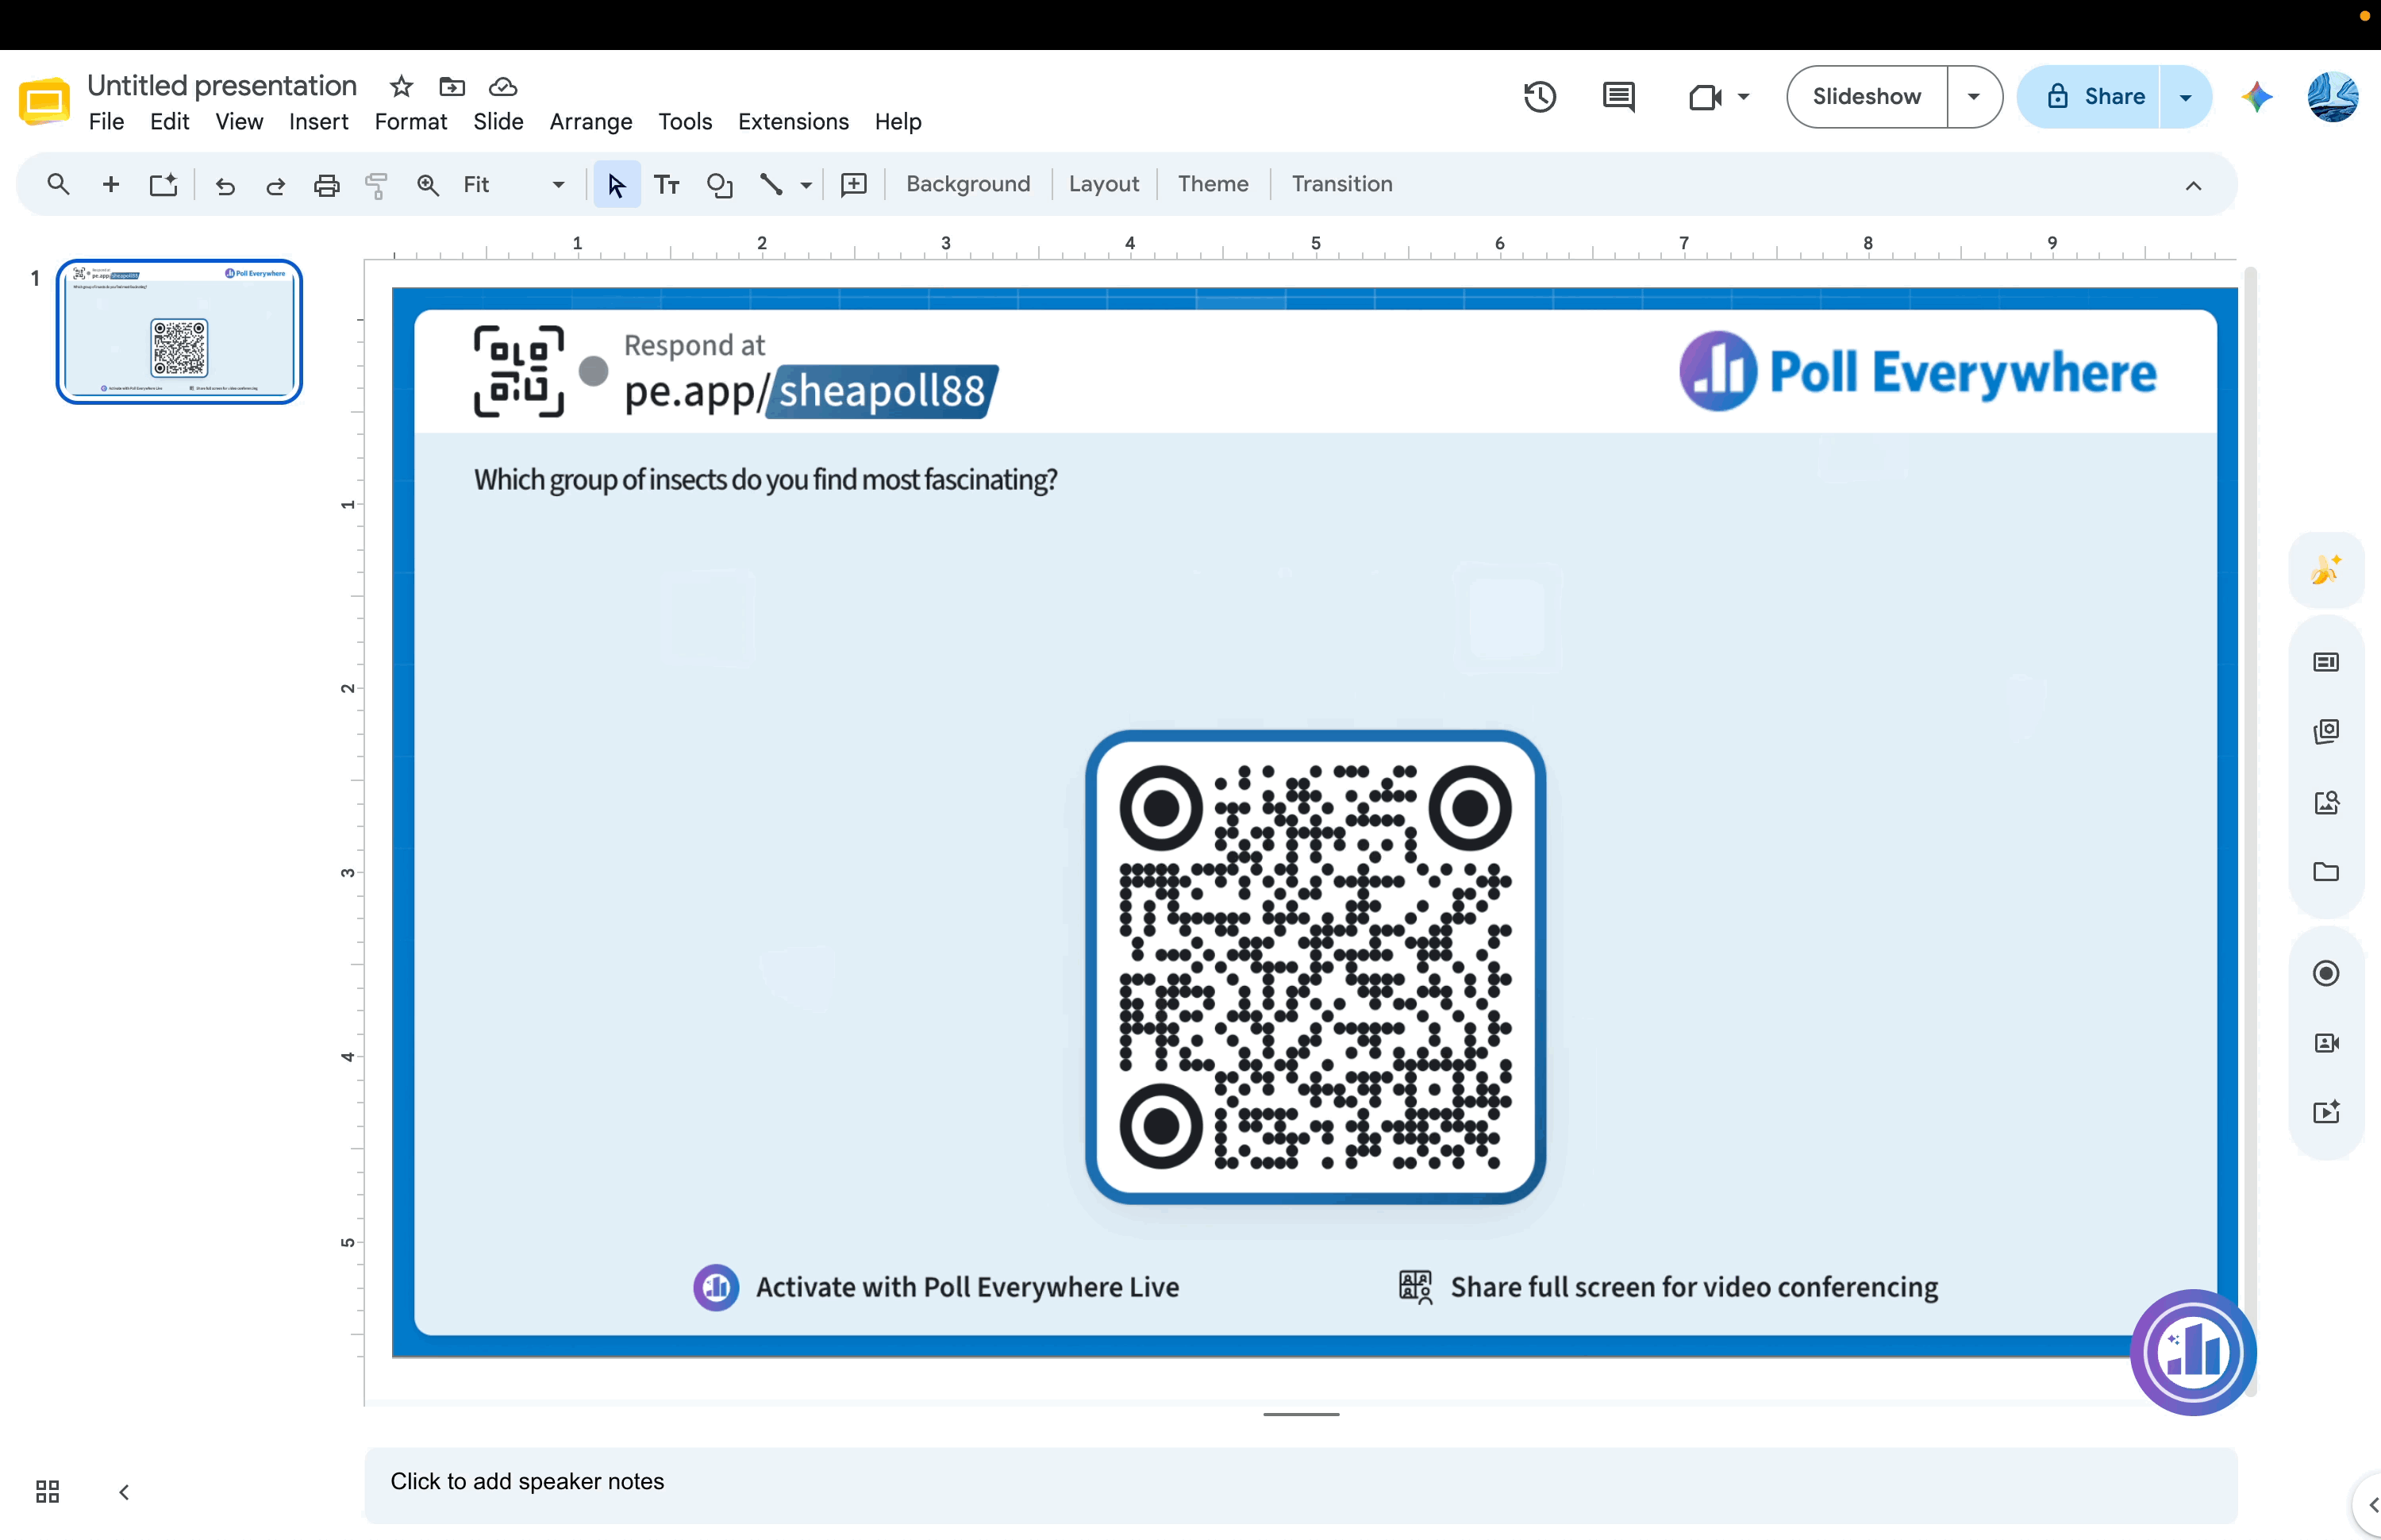Click the person video camera sidebar icon

pos(2326,1043)
